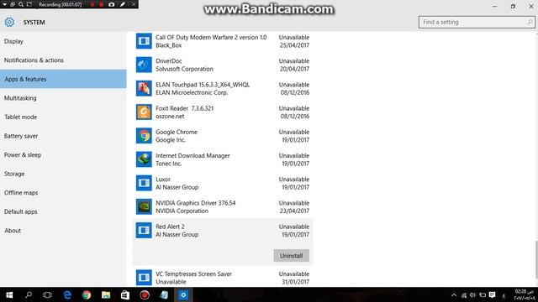Pause the Bandicam recording
Screen dimensions: 538x302
[92, 4]
